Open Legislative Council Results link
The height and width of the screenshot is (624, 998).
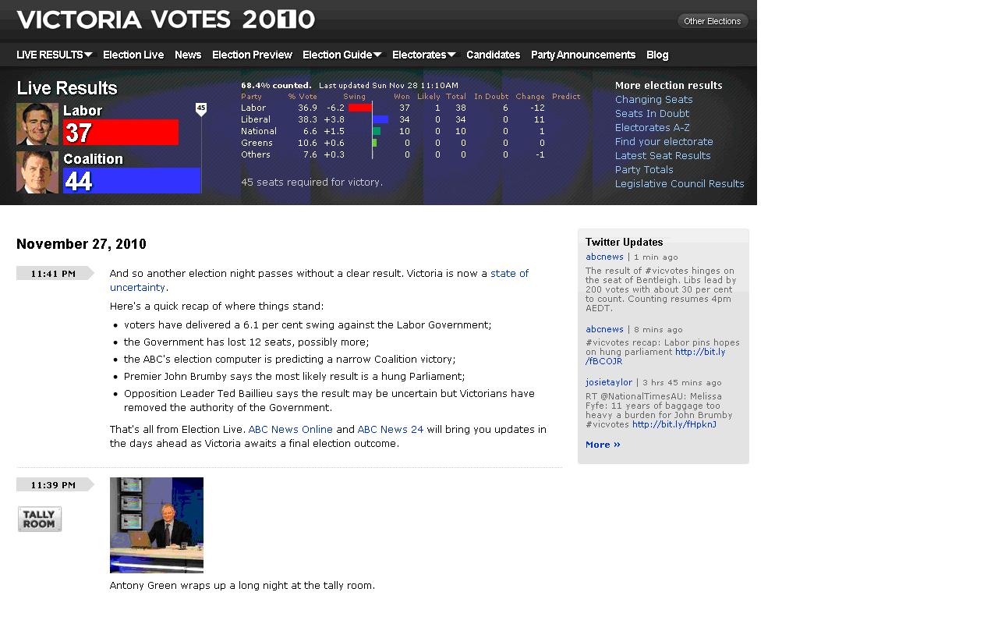(x=679, y=184)
